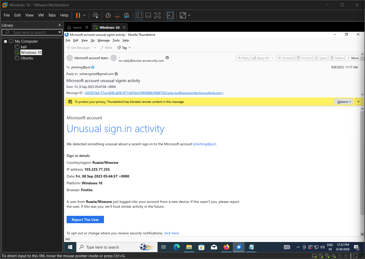The image size is (365, 259).
Task: Open the Message ID link
Action: pos(154,93)
